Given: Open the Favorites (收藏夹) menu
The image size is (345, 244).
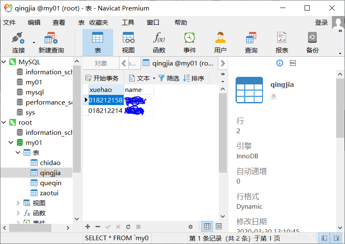Looking at the screenshot, I should click(x=98, y=22).
